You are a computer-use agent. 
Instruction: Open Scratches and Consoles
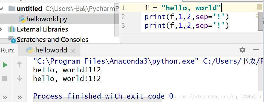coord(52,39)
